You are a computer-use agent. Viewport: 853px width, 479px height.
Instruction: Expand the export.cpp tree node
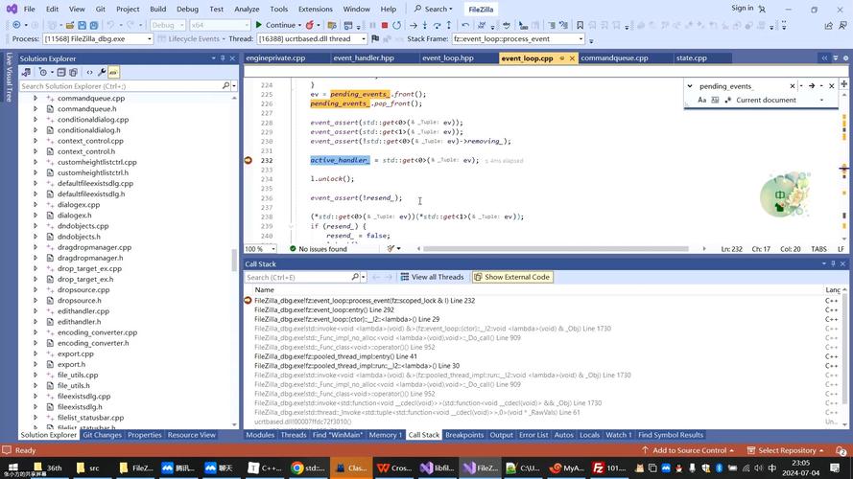coord(36,354)
